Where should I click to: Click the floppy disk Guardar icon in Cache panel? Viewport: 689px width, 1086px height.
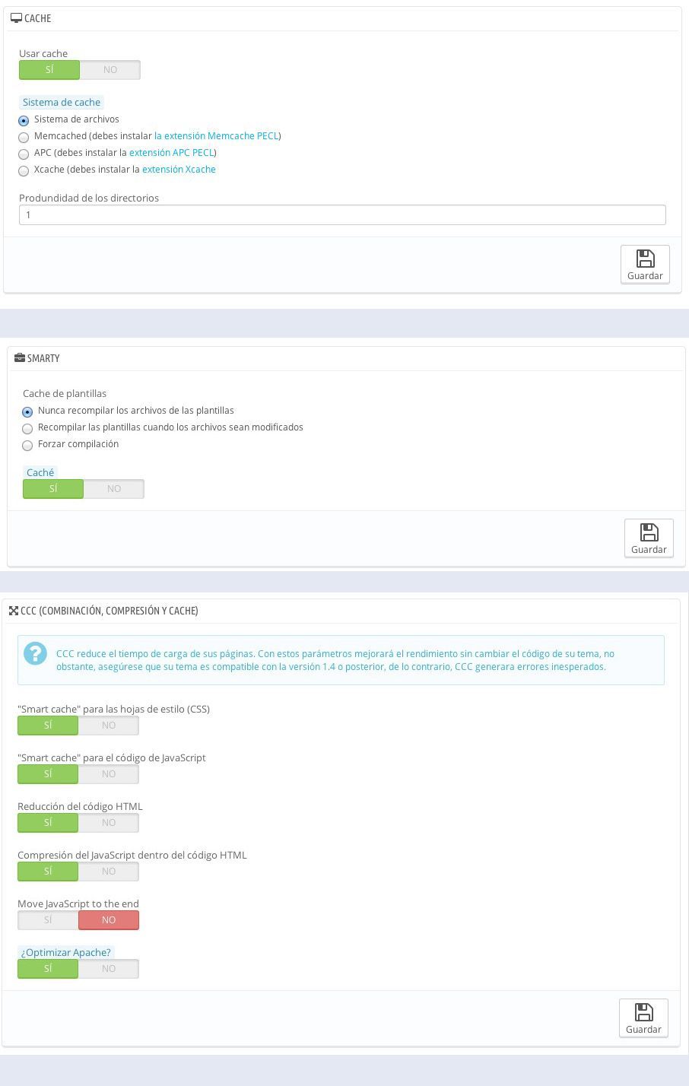click(645, 259)
